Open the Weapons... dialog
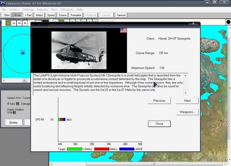231x166 pixels. 187,112
